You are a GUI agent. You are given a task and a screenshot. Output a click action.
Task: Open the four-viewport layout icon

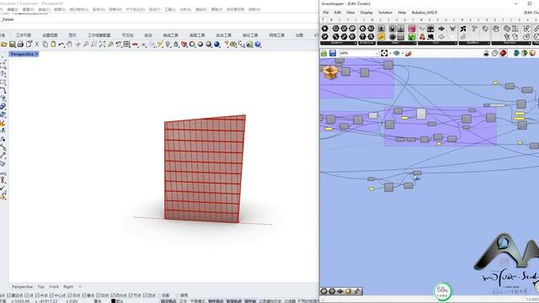(127, 45)
